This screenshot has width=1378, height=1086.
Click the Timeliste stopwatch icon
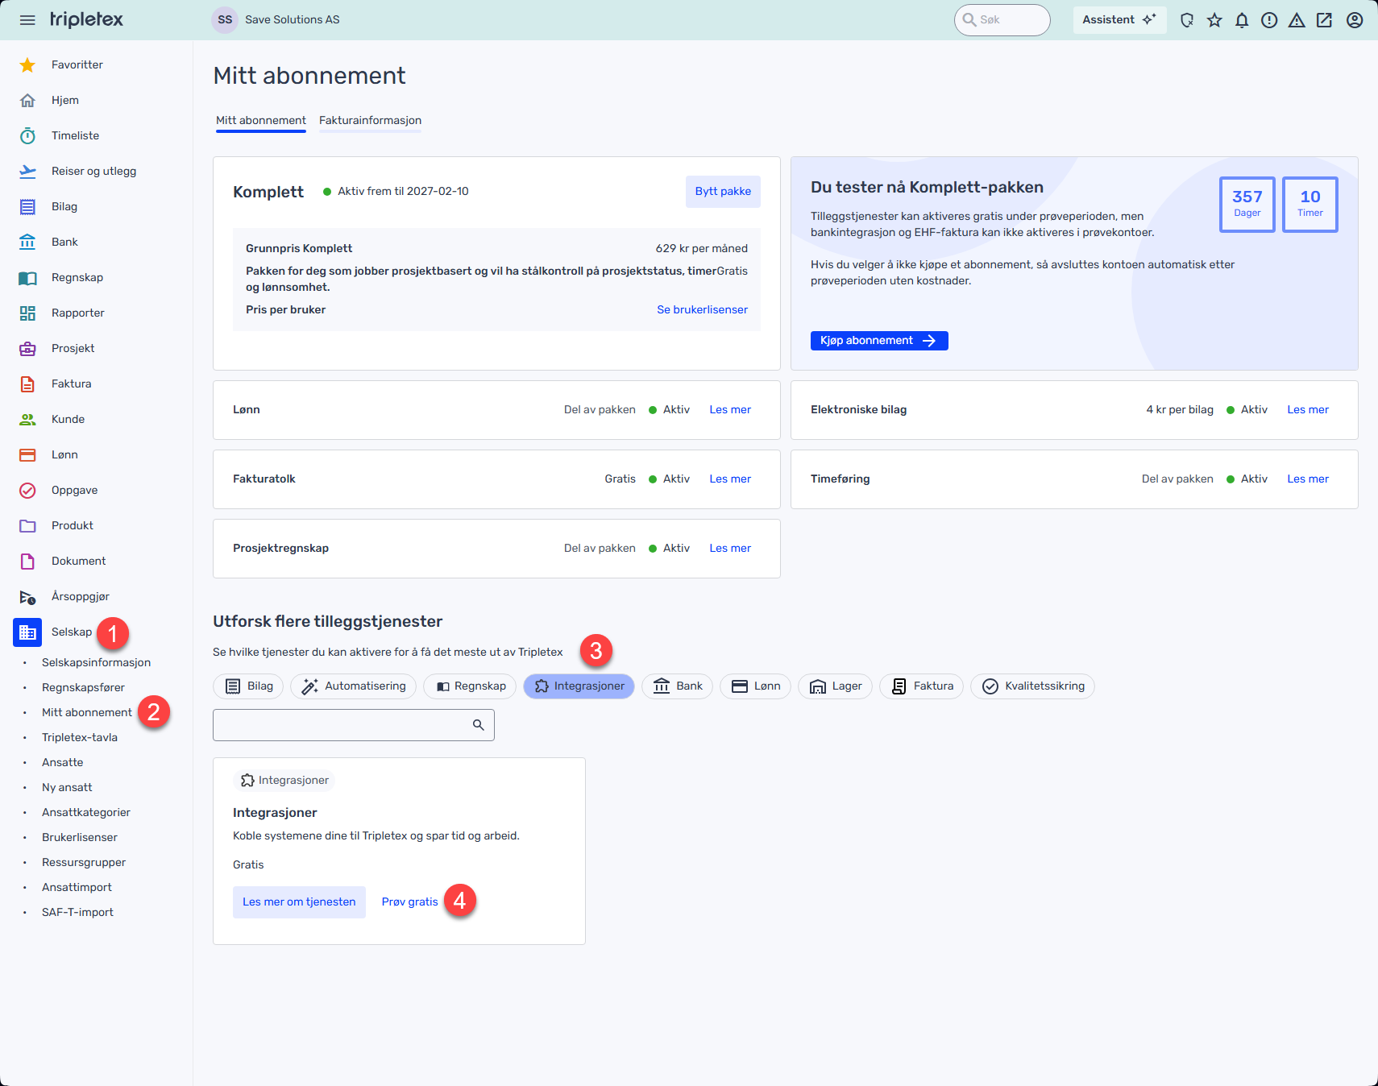[27, 135]
